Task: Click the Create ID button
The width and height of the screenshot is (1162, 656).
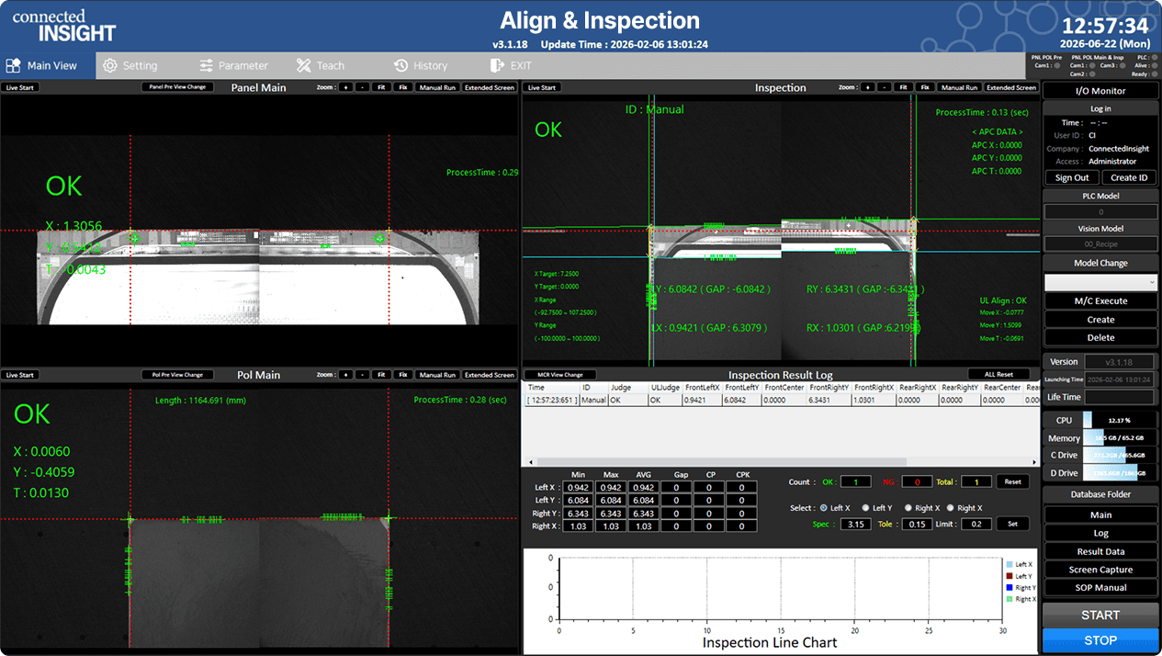Action: pyautogui.click(x=1129, y=177)
